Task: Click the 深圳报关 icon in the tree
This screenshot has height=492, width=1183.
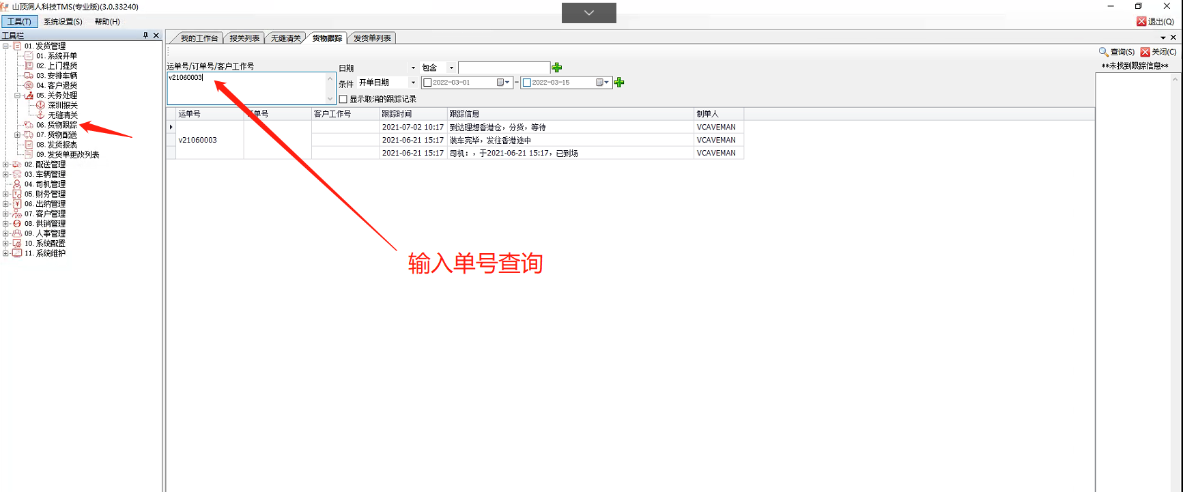Action: [40, 105]
